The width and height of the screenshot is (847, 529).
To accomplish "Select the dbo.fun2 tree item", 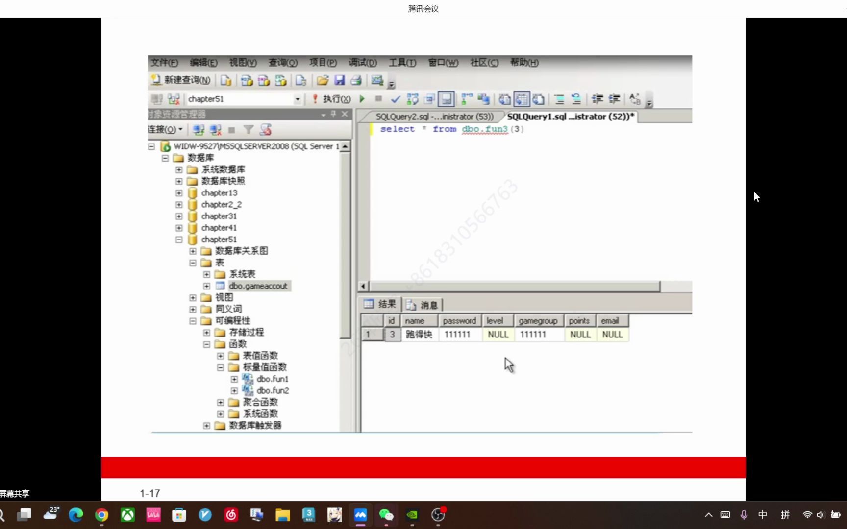I will point(273,390).
